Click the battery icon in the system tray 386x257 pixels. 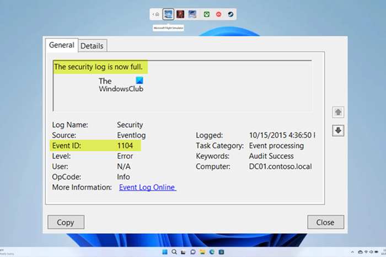pos(376,252)
